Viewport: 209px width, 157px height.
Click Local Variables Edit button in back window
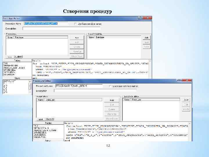[x=147, y=42]
